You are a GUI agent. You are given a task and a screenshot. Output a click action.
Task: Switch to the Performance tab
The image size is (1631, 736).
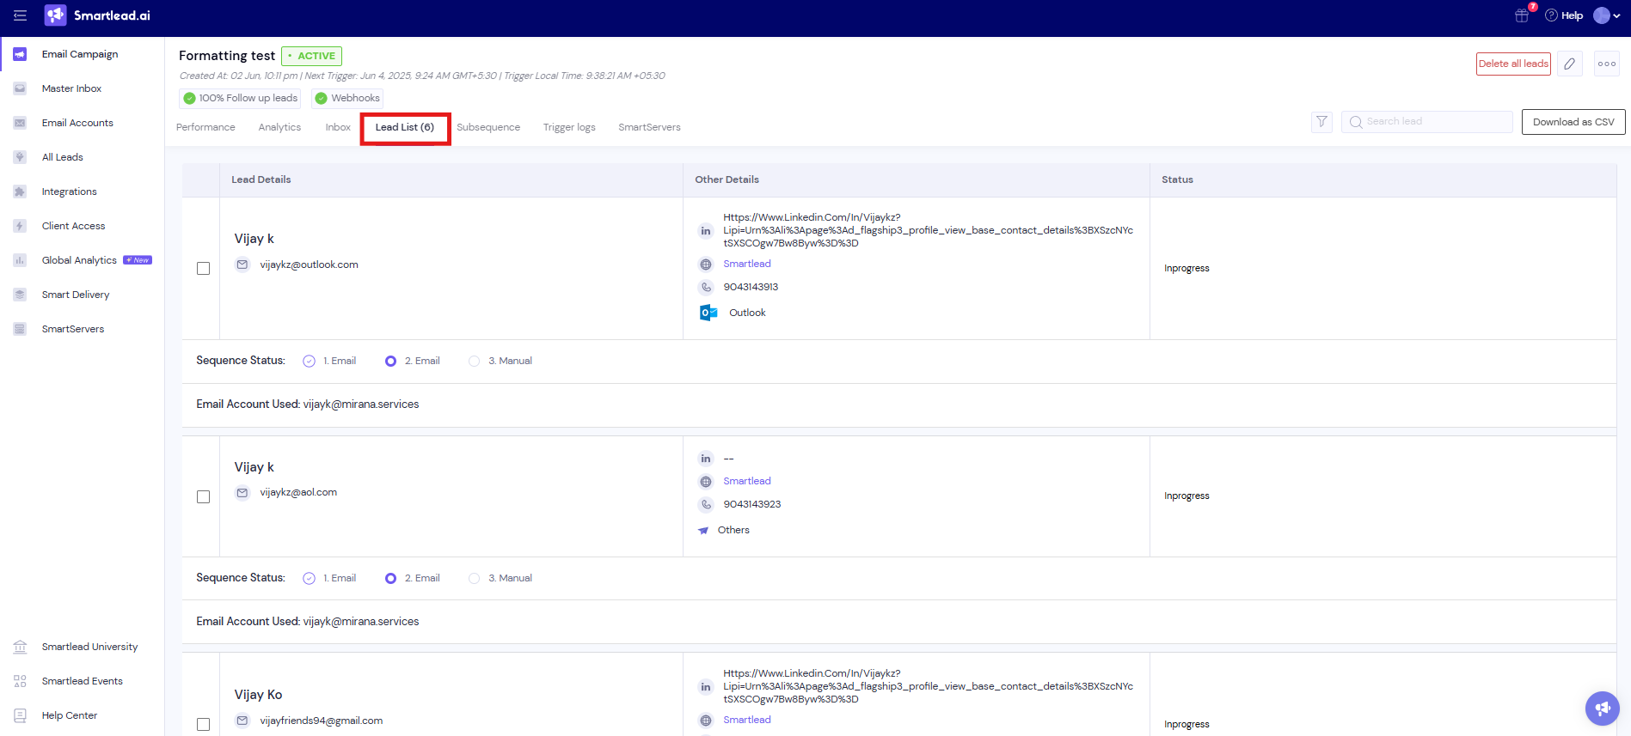[x=205, y=127]
